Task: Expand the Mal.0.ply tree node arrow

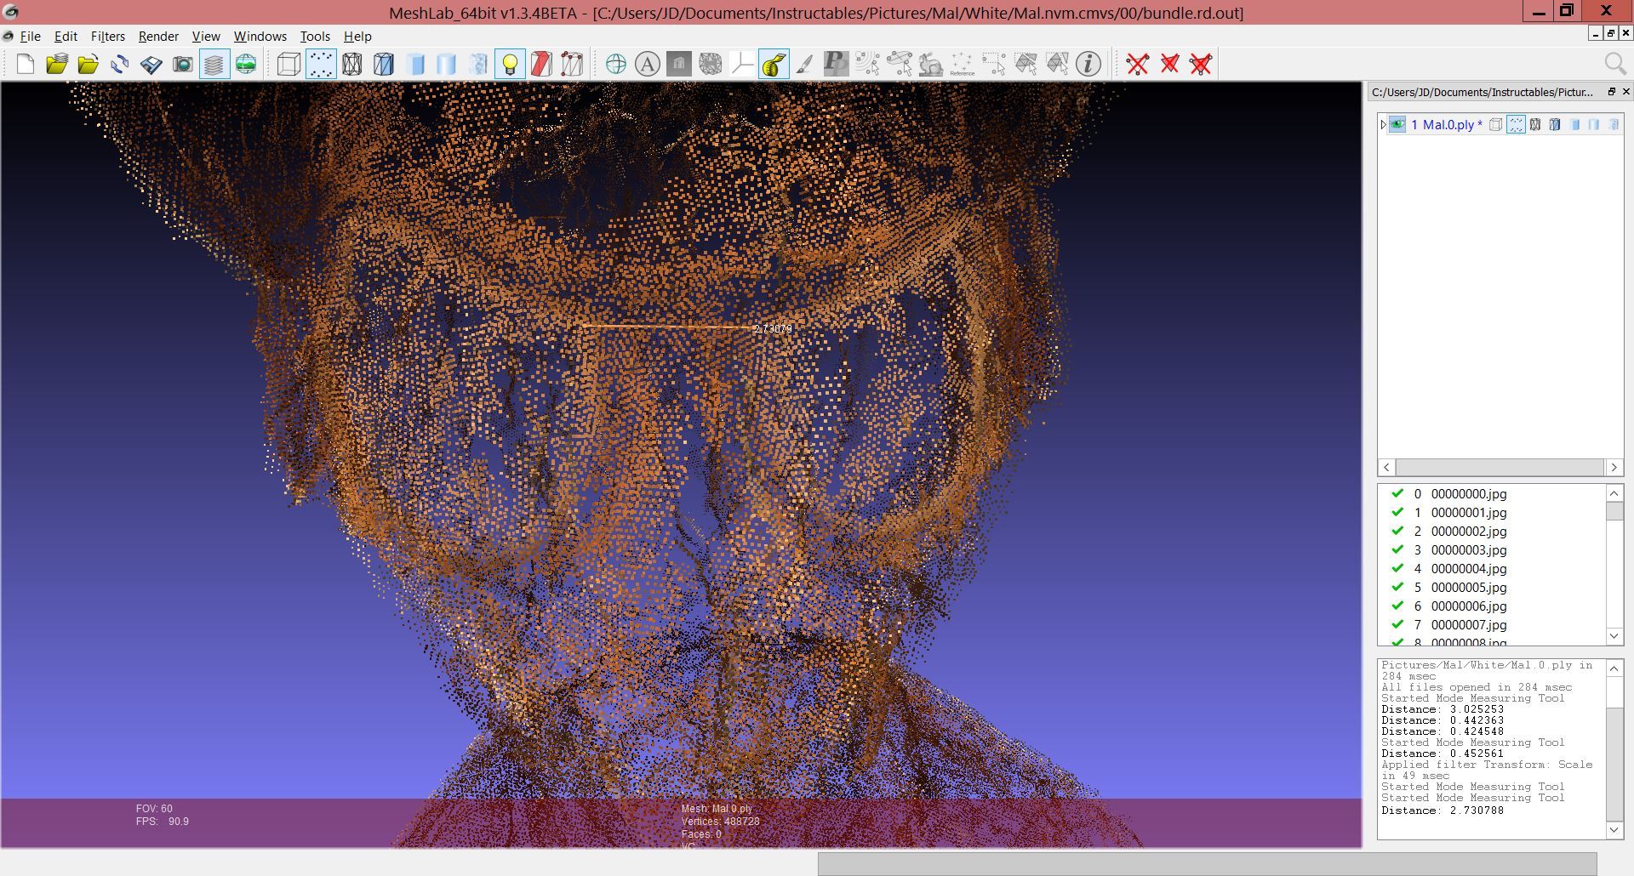Action: coord(1383,124)
